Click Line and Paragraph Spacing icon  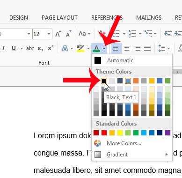[162, 48]
